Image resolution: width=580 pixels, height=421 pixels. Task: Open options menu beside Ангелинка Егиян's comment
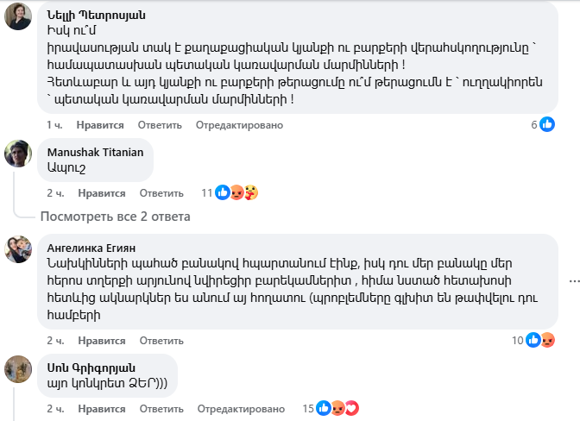(572, 280)
